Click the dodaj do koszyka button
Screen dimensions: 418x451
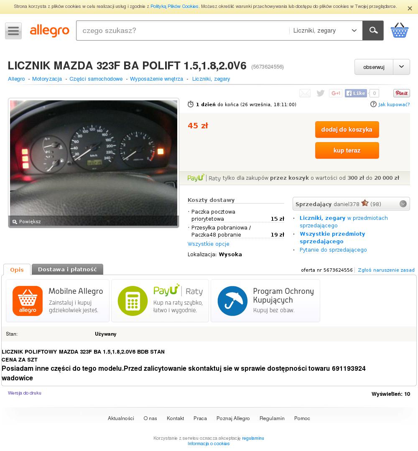tap(347, 130)
